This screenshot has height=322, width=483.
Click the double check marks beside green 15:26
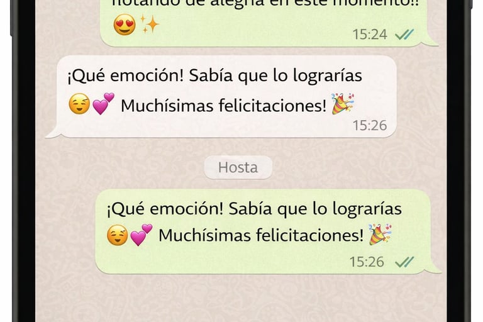click(x=404, y=262)
